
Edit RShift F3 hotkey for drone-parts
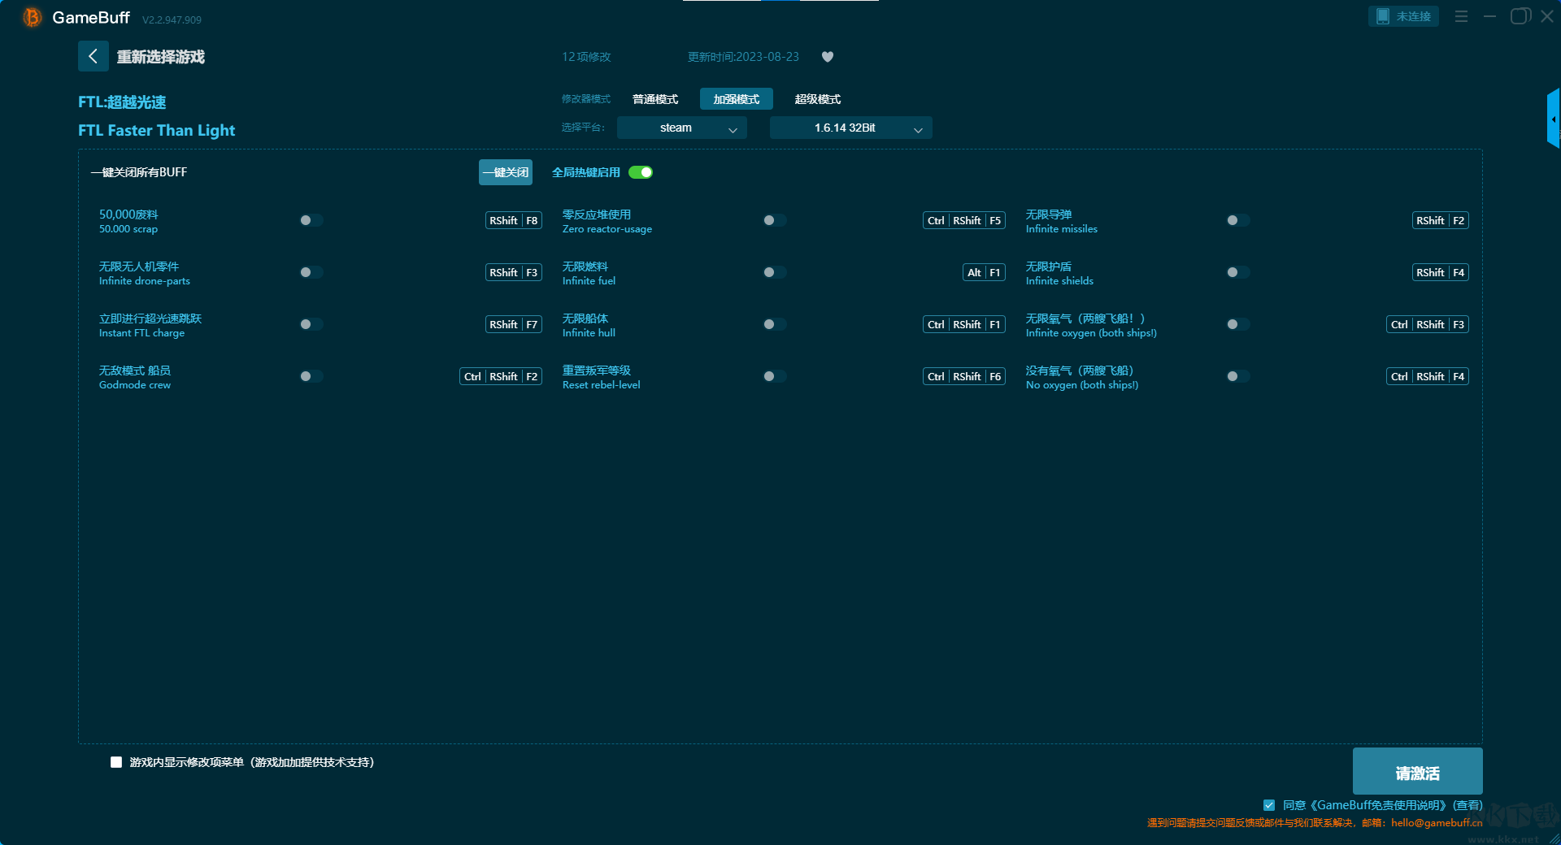pyautogui.click(x=514, y=272)
